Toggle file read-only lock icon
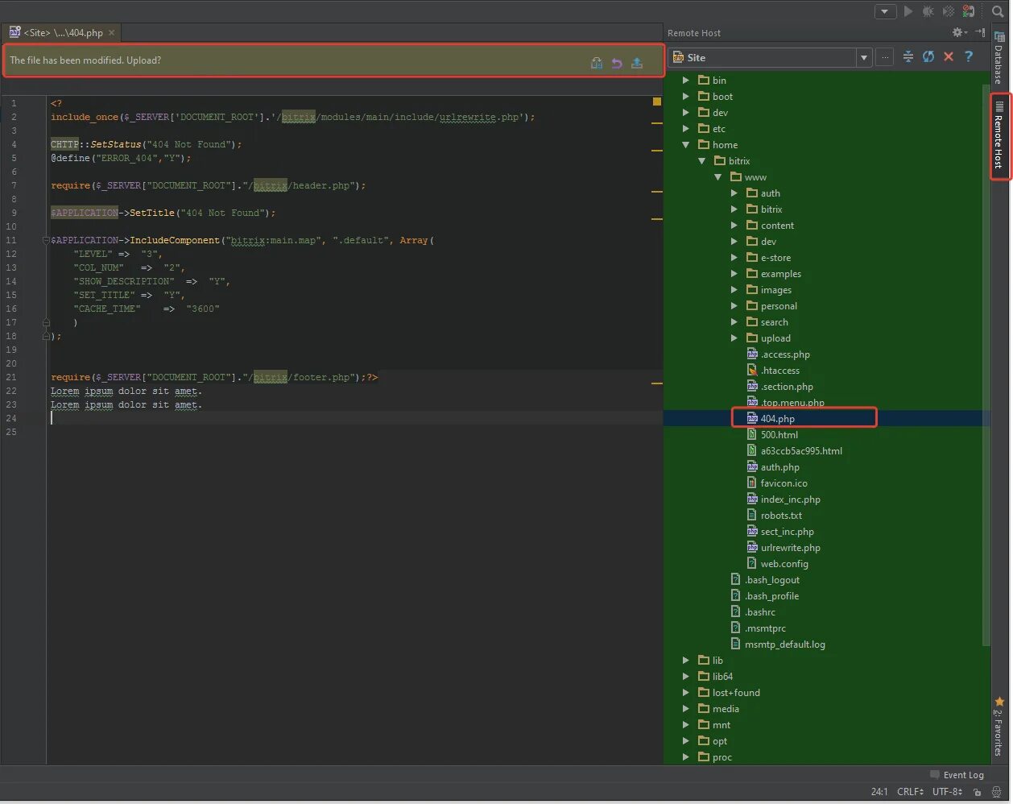Image resolution: width=1013 pixels, height=804 pixels. 977,792
